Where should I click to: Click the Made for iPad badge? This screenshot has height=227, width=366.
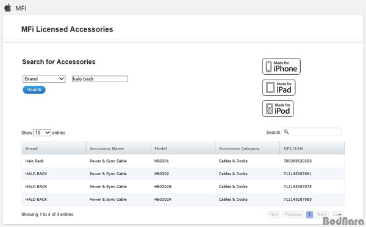279,88
